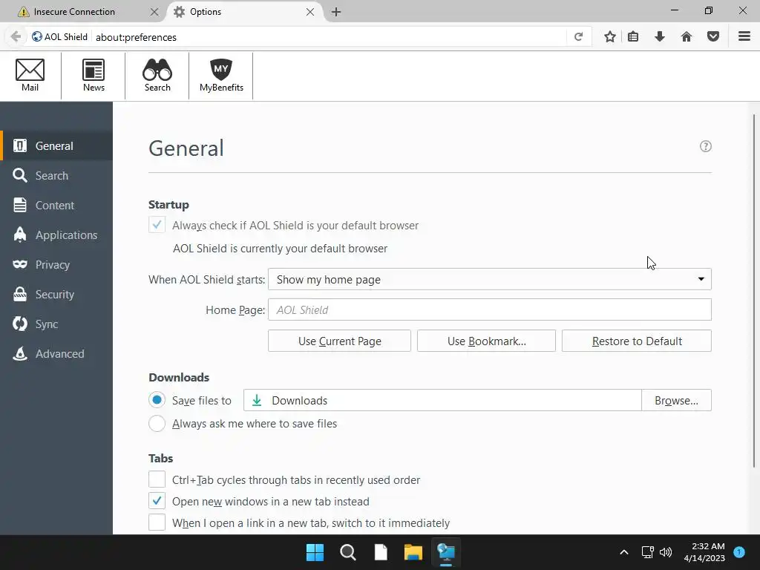Expand the When AOL Shield starts dropdown

tap(490, 279)
